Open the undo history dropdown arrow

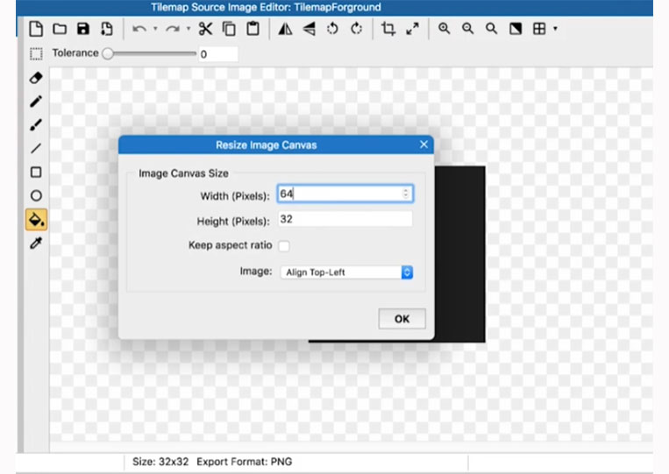pyautogui.click(x=155, y=29)
